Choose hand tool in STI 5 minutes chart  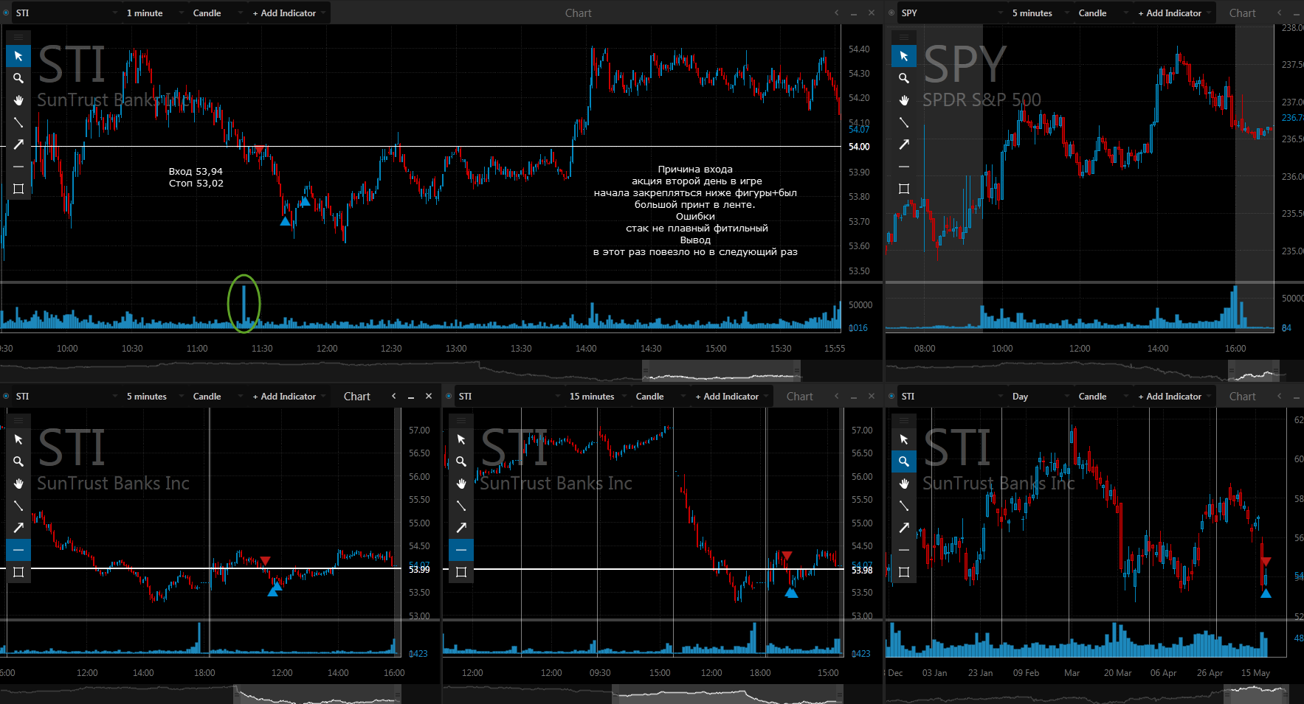18,484
